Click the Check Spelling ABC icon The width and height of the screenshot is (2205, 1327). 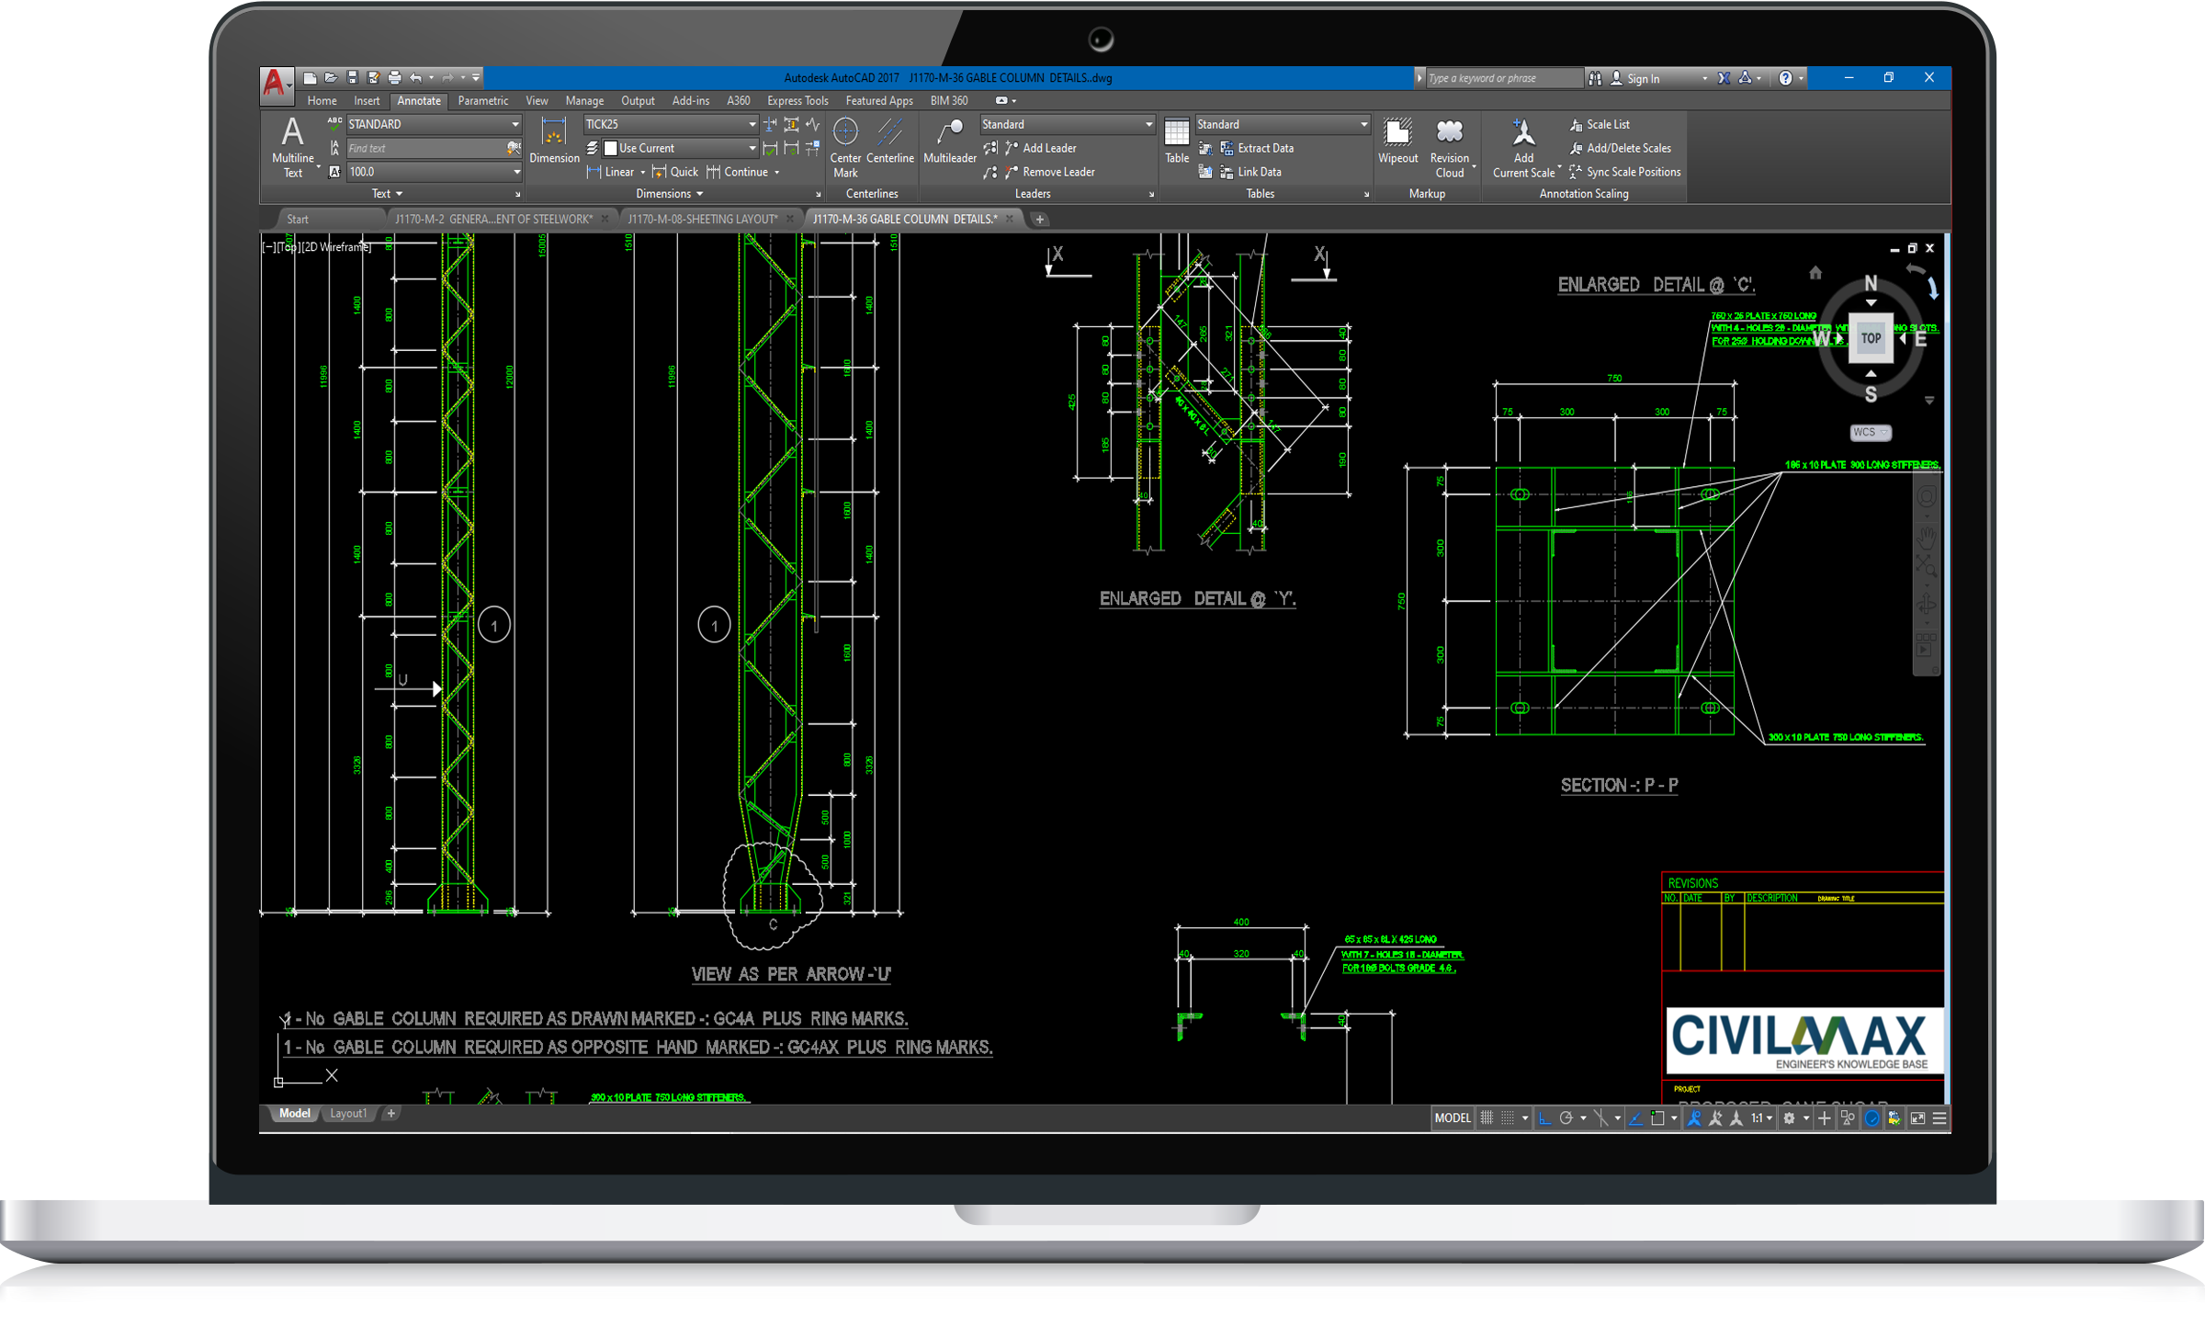click(x=334, y=123)
